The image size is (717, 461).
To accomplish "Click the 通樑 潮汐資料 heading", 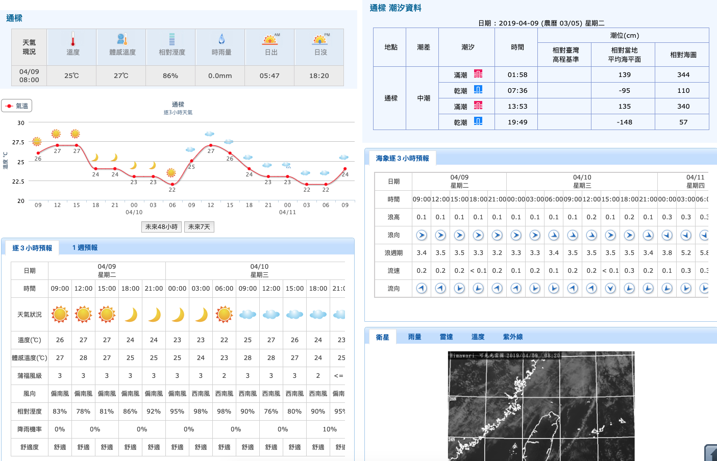I will pos(395,8).
